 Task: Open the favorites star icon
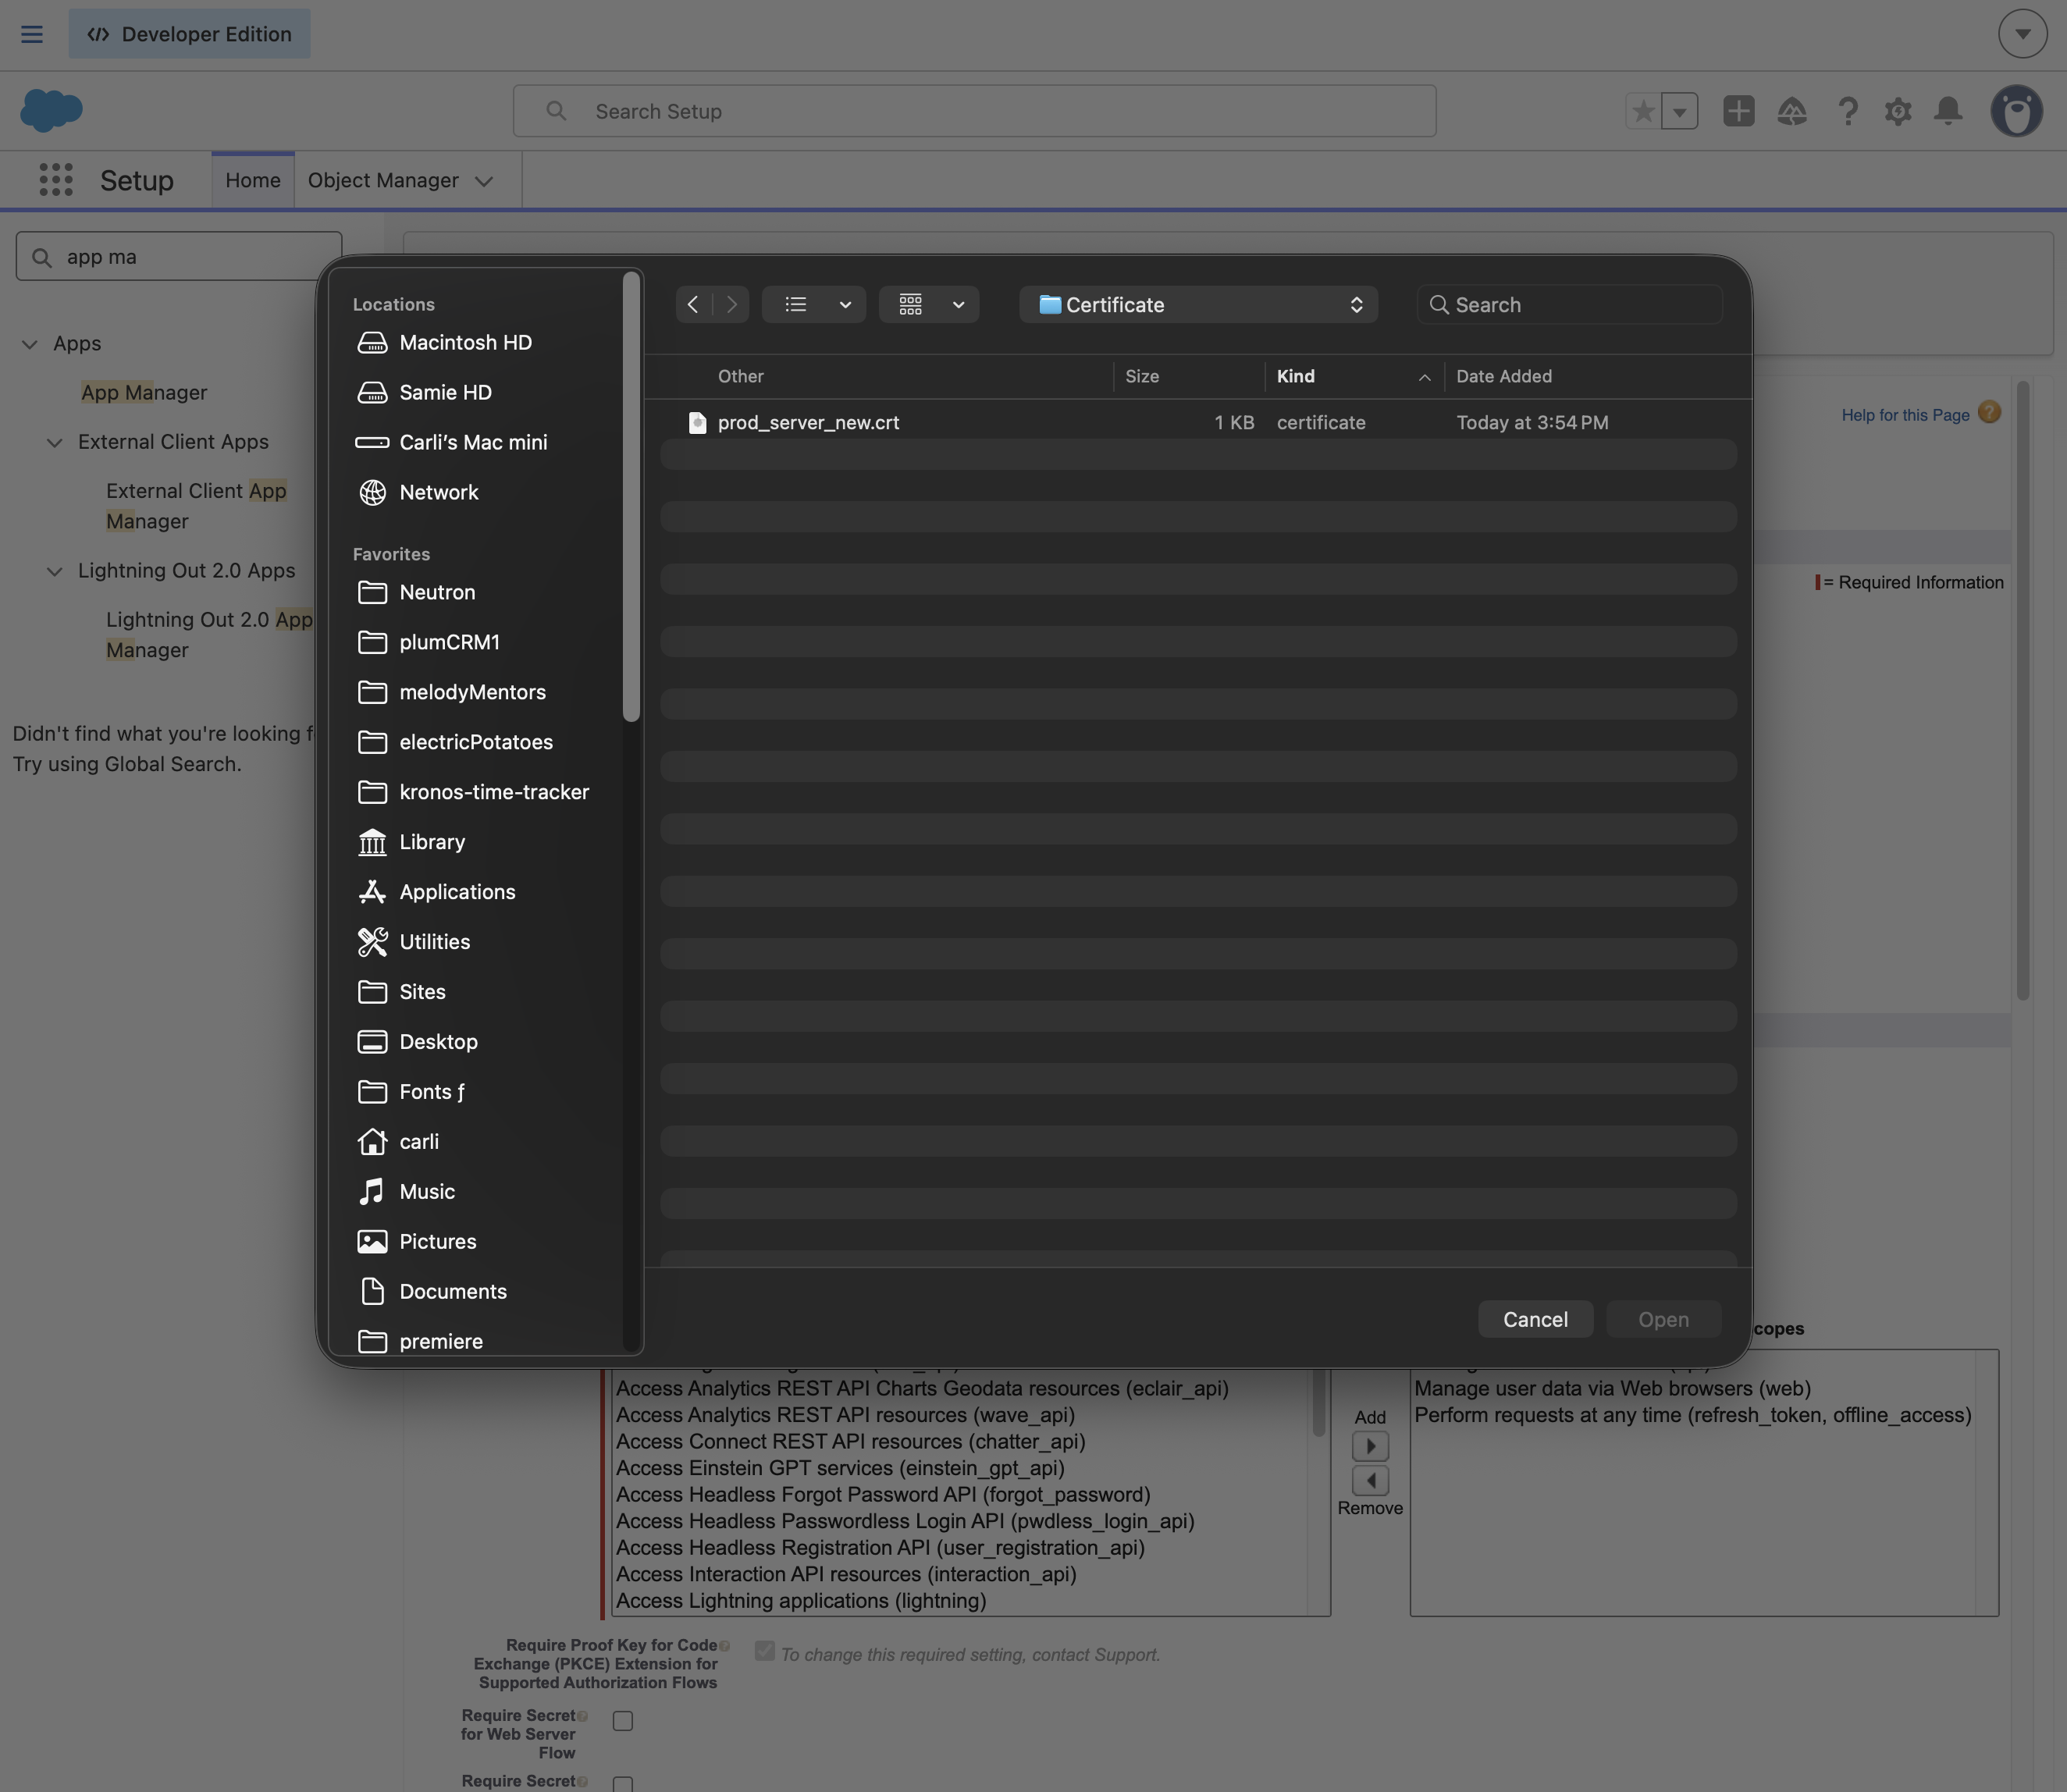point(1643,111)
